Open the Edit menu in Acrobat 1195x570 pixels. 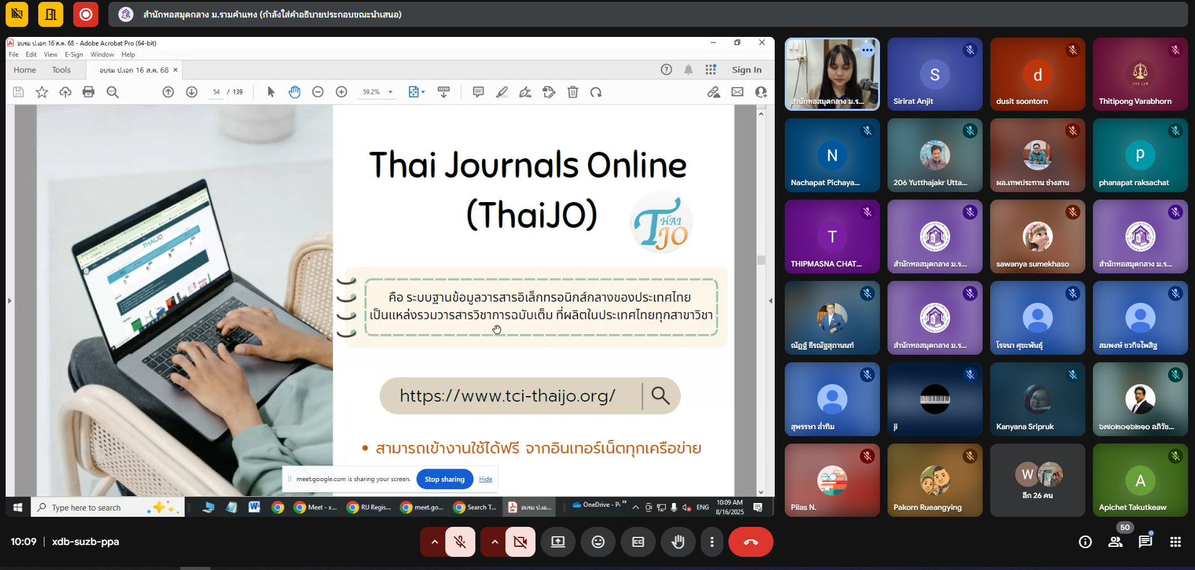pyautogui.click(x=31, y=54)
